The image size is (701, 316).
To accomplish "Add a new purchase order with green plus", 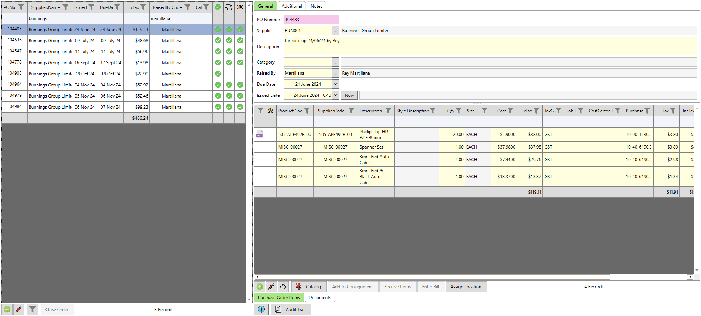I will tap(7, 309).
